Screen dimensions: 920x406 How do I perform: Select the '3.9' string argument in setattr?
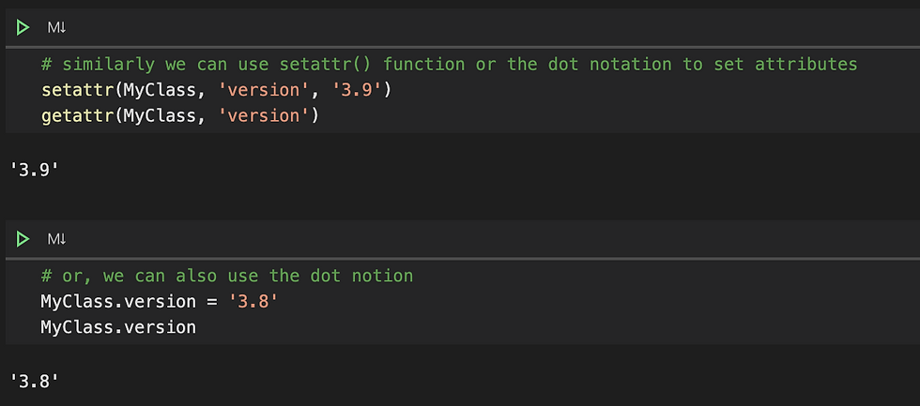click(x=357, y=90)
